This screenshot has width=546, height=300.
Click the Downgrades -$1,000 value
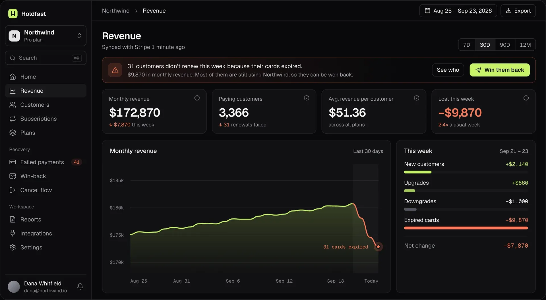(517, 201)
